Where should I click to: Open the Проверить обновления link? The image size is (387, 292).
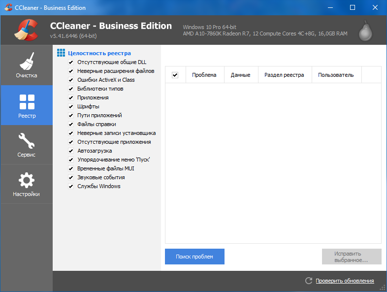pyautogui.click(x=345, y=281)
